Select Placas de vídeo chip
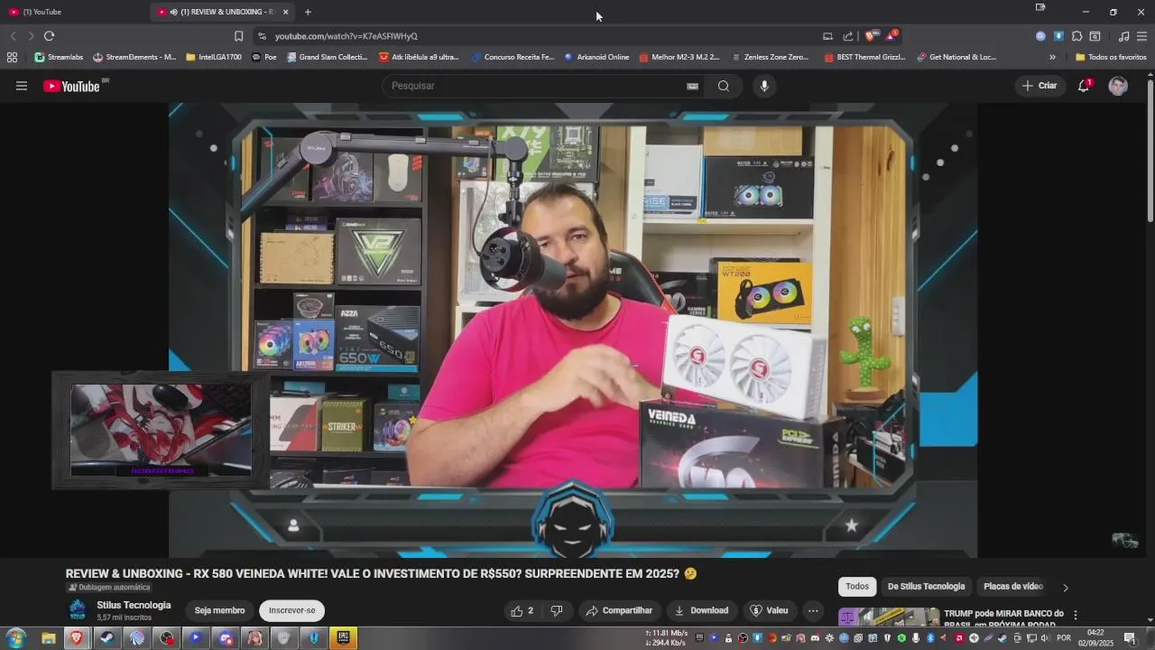 click(x=1013, y=587)
